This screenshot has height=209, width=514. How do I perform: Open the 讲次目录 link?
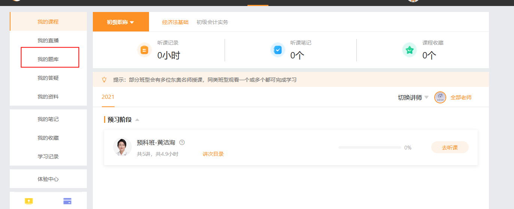coord(213,154)
